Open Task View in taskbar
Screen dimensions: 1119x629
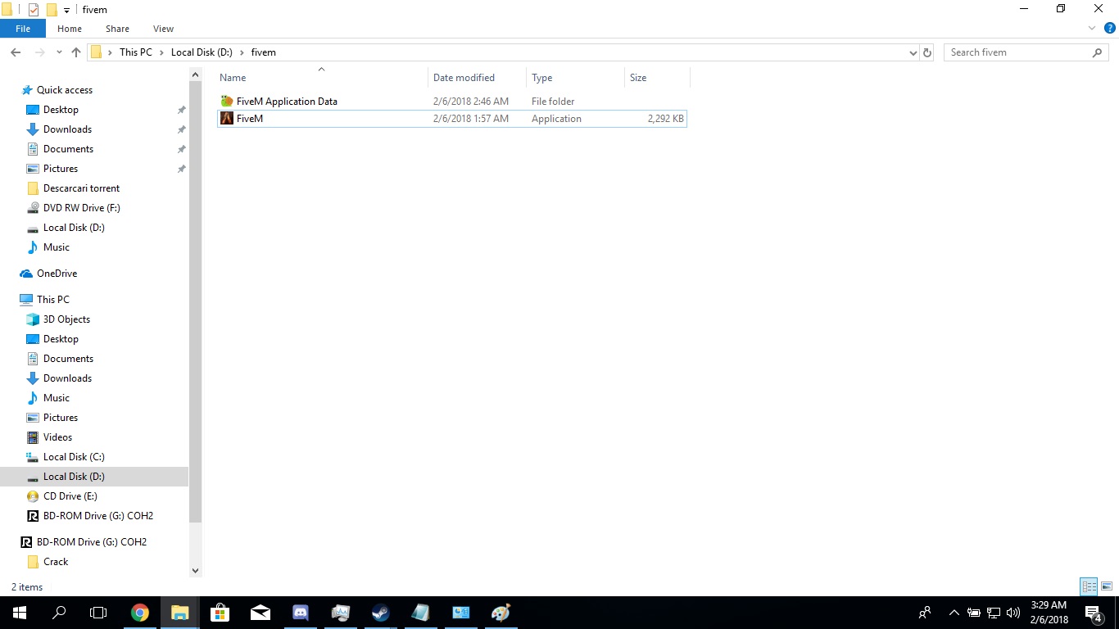click(98, 613)
